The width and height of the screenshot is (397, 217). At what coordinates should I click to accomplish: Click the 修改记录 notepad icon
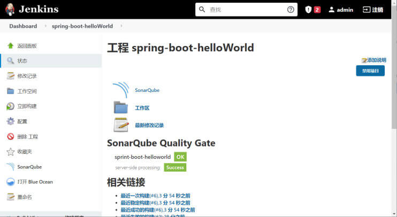[10, 75]
